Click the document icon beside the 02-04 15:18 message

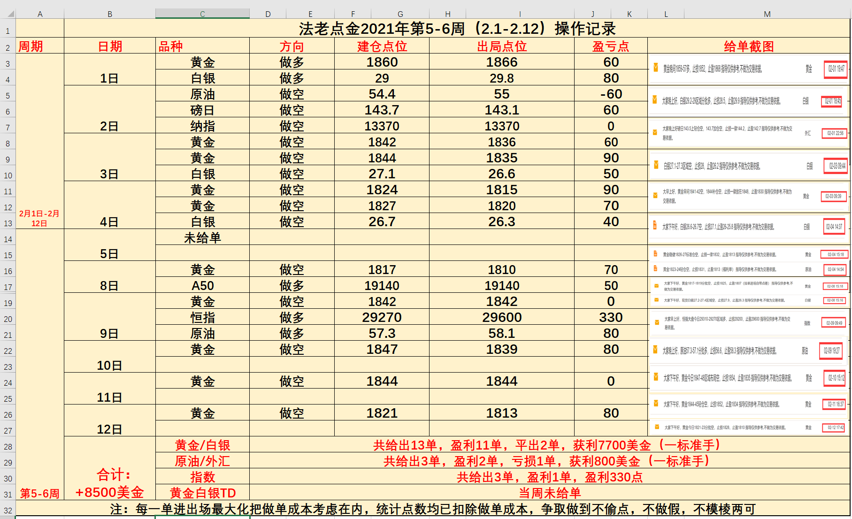655,254
